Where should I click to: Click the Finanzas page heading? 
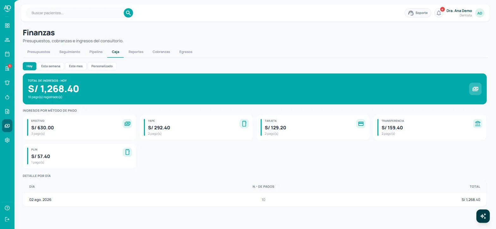pos(39,32)
